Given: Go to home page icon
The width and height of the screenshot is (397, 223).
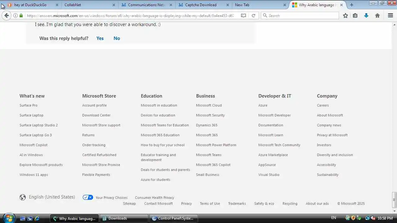Looking at the screenshot, I should [377, 15].
